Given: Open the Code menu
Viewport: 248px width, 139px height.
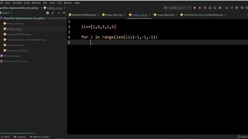Looking at the screenshot, I should [x=27, y=3].
